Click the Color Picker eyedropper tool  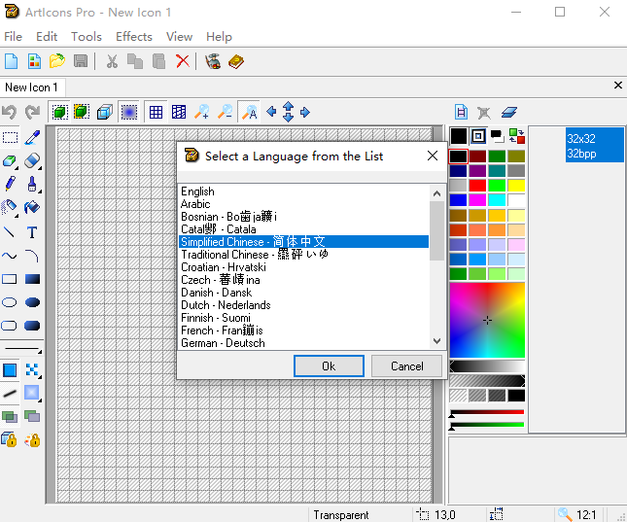click(32, 137)
